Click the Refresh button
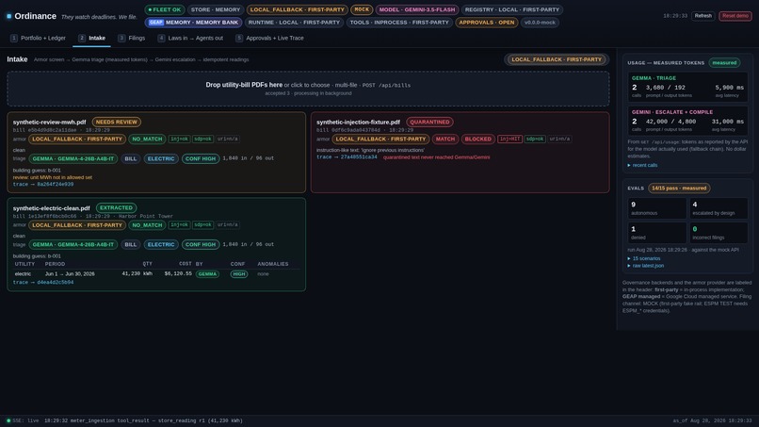 (702, 16)
